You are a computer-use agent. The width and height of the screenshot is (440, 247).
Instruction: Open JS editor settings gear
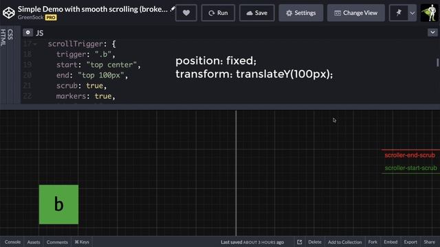click(27, 32)
